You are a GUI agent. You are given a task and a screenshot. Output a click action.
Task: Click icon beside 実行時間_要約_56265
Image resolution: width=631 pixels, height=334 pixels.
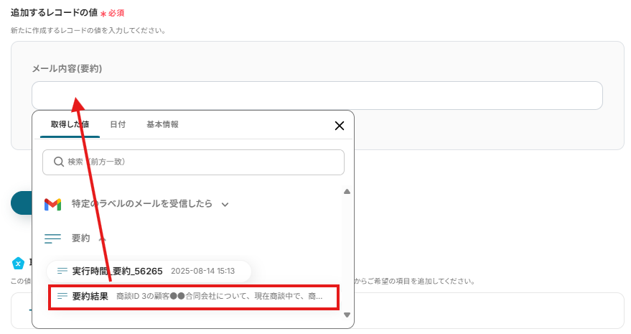pyautogui.click(x=62, y=271)
